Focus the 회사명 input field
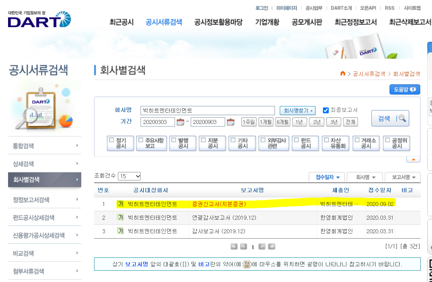 tap(208, 110)
